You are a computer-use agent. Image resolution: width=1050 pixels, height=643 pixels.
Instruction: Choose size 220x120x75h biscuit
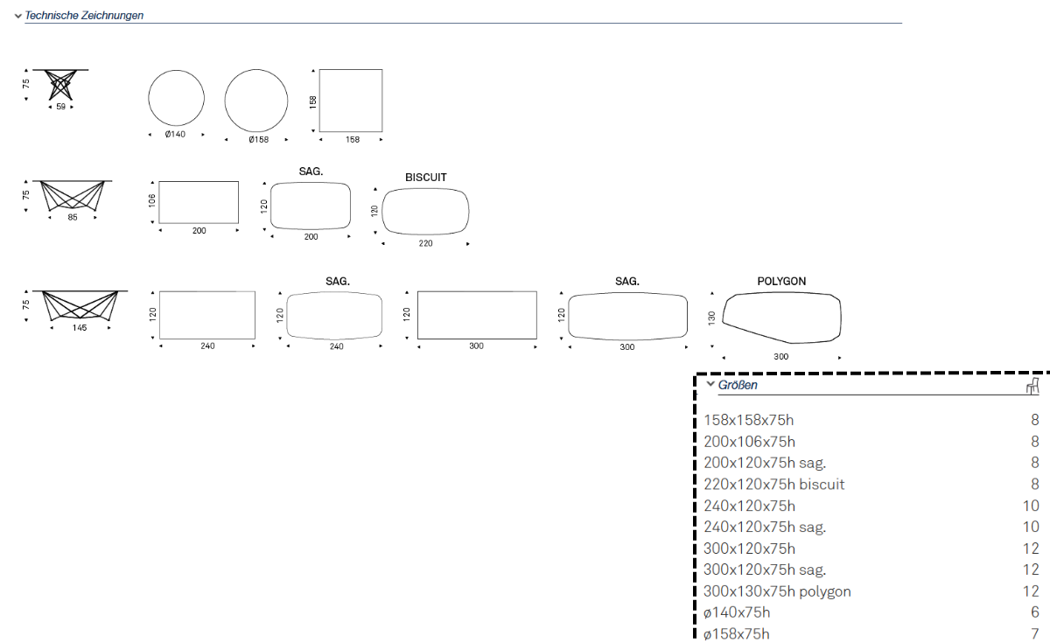point(774,485)
